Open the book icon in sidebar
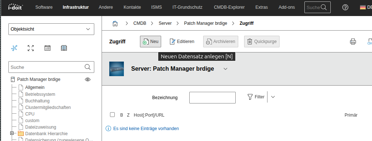 (64, 48)
